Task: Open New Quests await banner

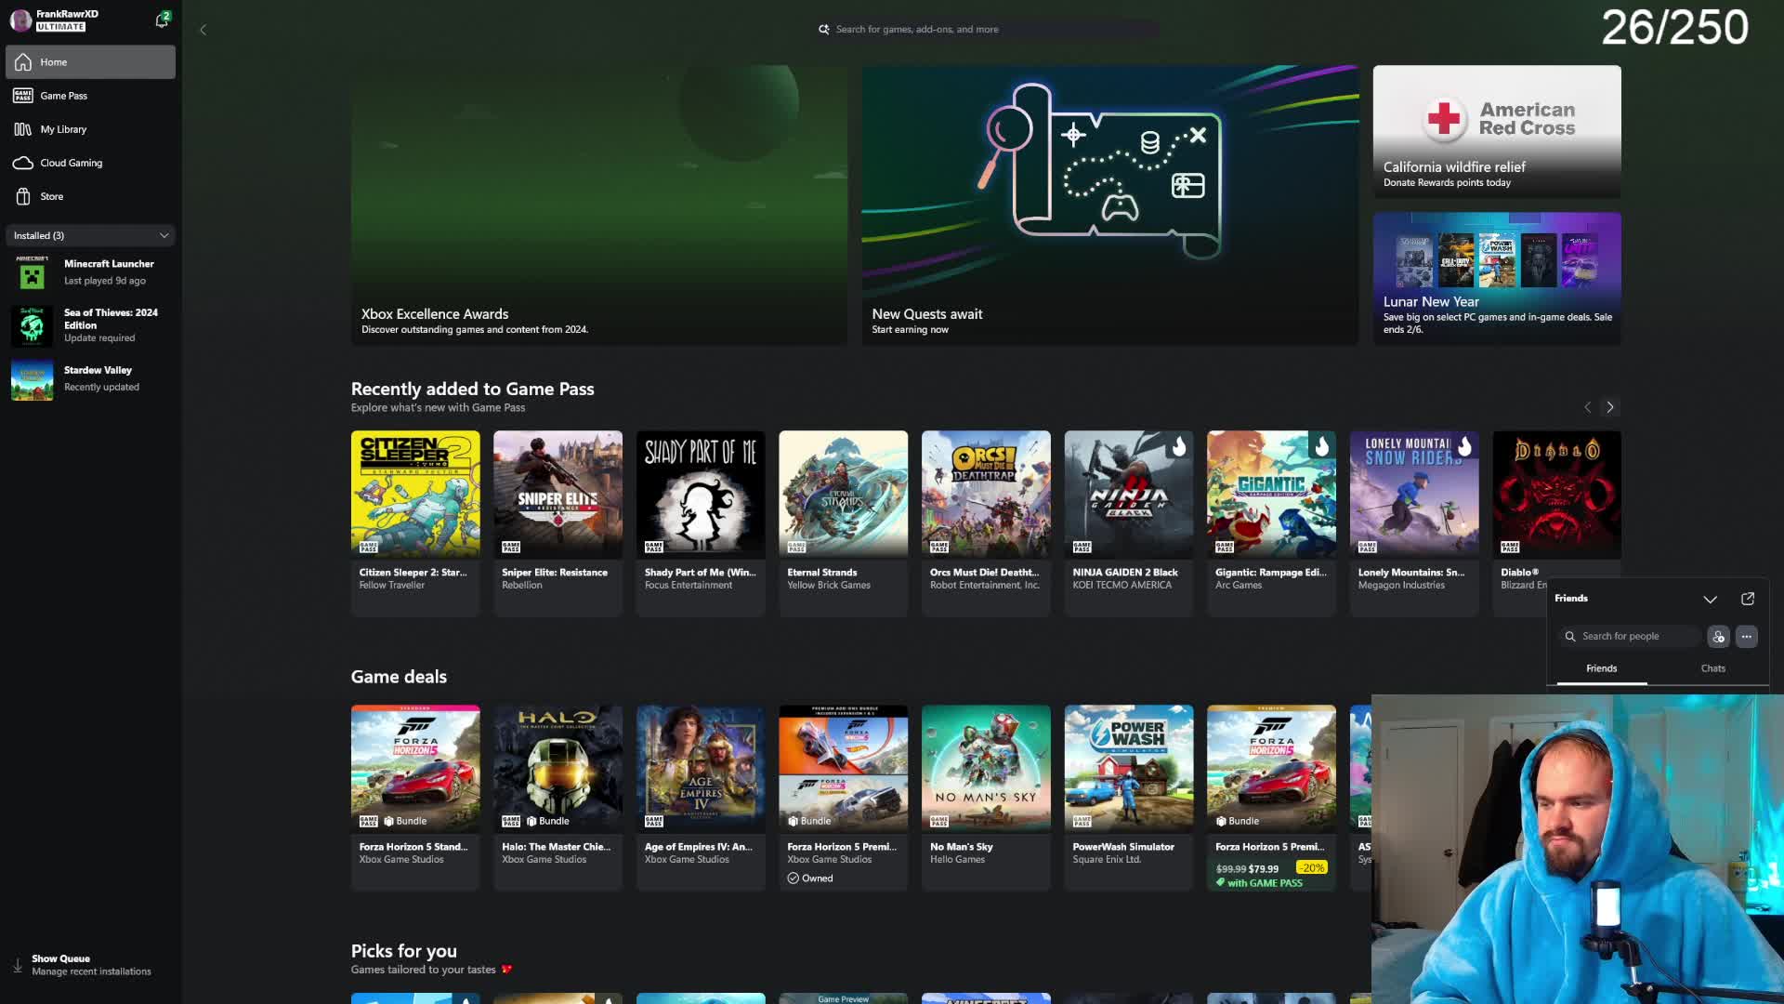Action: point(1109,205)
